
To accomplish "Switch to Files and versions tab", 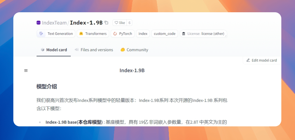I will pyautogui.click(x=94, y=50).
